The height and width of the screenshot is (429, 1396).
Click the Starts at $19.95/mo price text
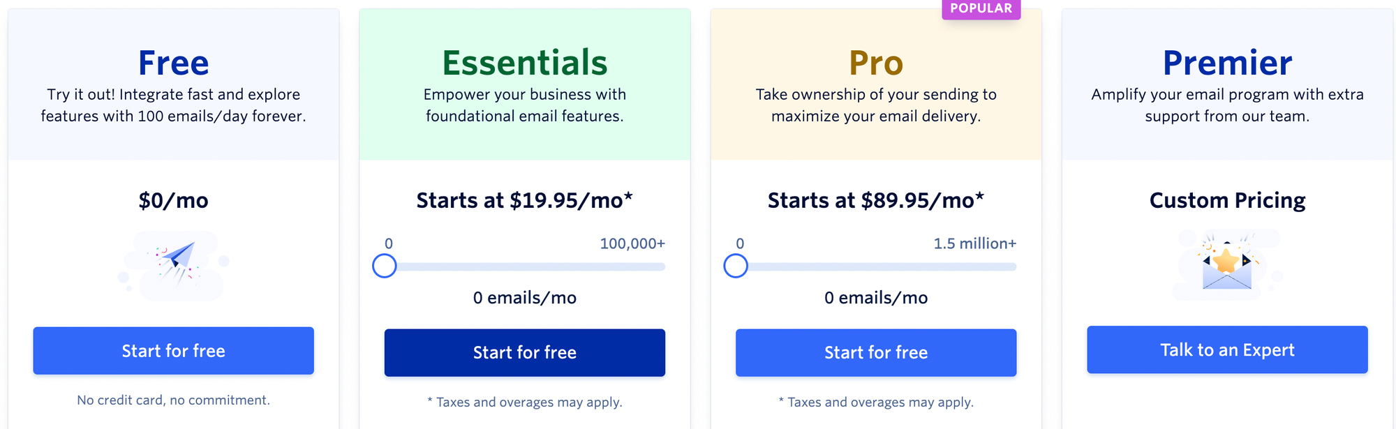(x=525, y=201)
